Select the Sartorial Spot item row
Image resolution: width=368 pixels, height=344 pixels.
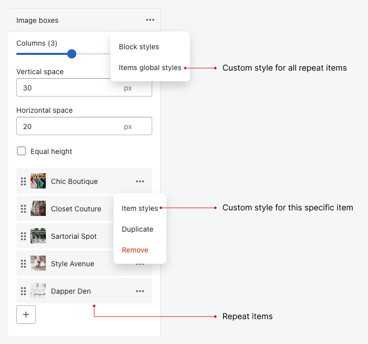point(74,236)
